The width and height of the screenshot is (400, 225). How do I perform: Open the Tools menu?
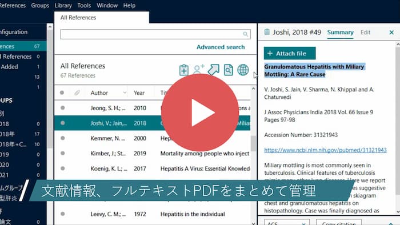(84, 5)
